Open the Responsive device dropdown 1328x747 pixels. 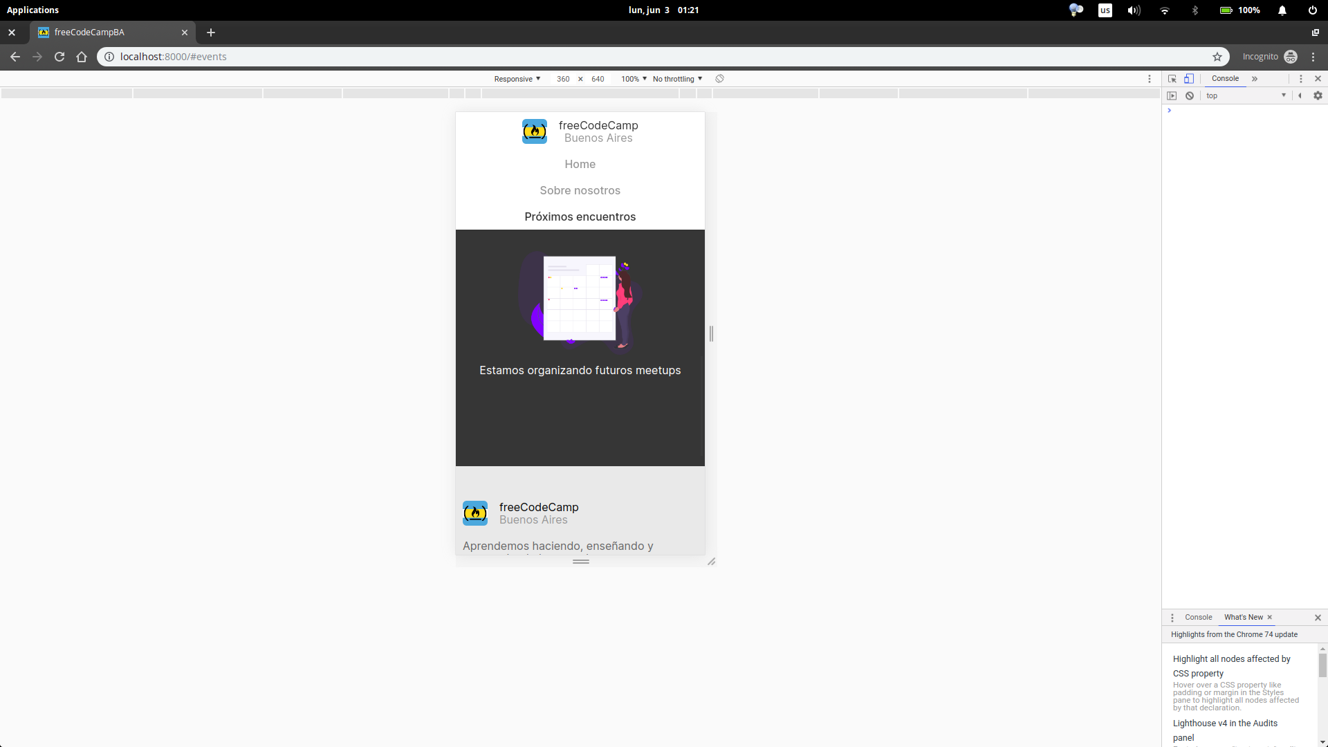(517, 79)
